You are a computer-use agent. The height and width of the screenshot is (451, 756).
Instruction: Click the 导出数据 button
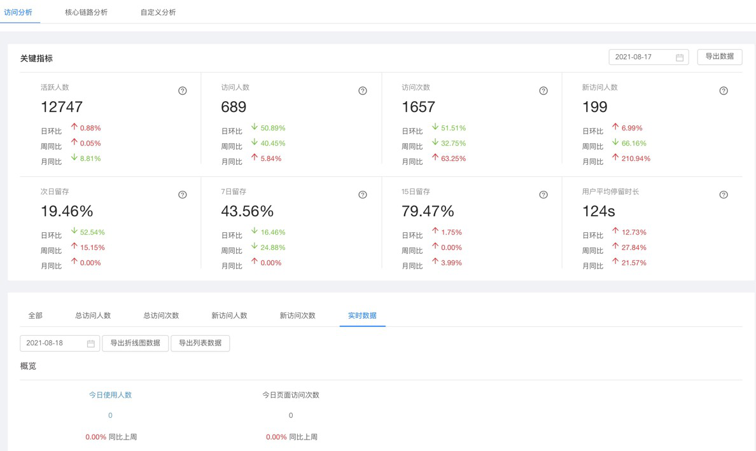(720, 57)
